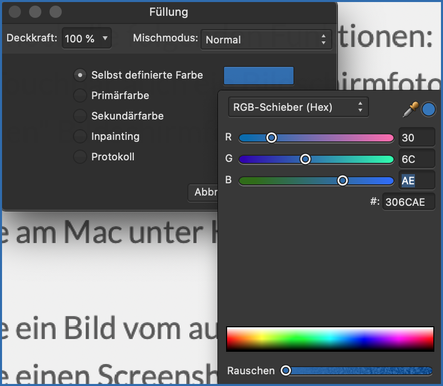443x386 pixels.
Task: Open the RGB-Schieber (Hex) mode dropdown
Action: (x=298, y=107)
